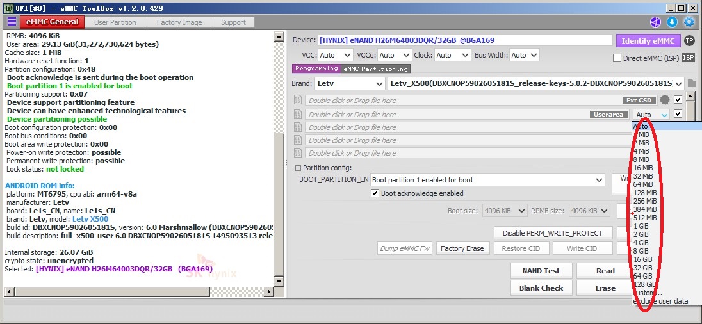Screen dimensions: 702x324
Task: Click the log panel scroll-up arrow
Action: [x=279, y=36]
